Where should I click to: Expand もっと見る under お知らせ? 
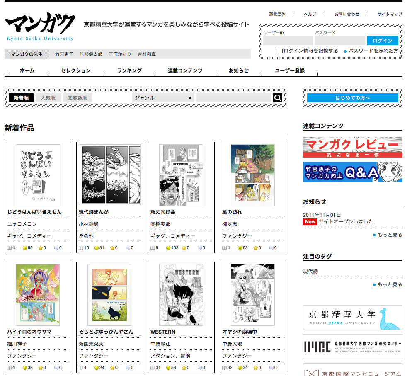tap(390, 235)
